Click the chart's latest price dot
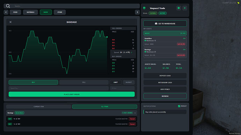This screenshot has height=135, width=241. point(107,37)
